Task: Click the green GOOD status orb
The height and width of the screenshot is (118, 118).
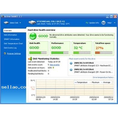Action: pyautogui.click(x=33, y=36)
